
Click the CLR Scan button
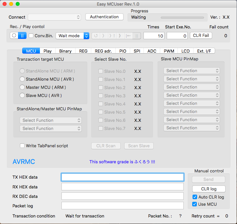click(x=106, y=146)
